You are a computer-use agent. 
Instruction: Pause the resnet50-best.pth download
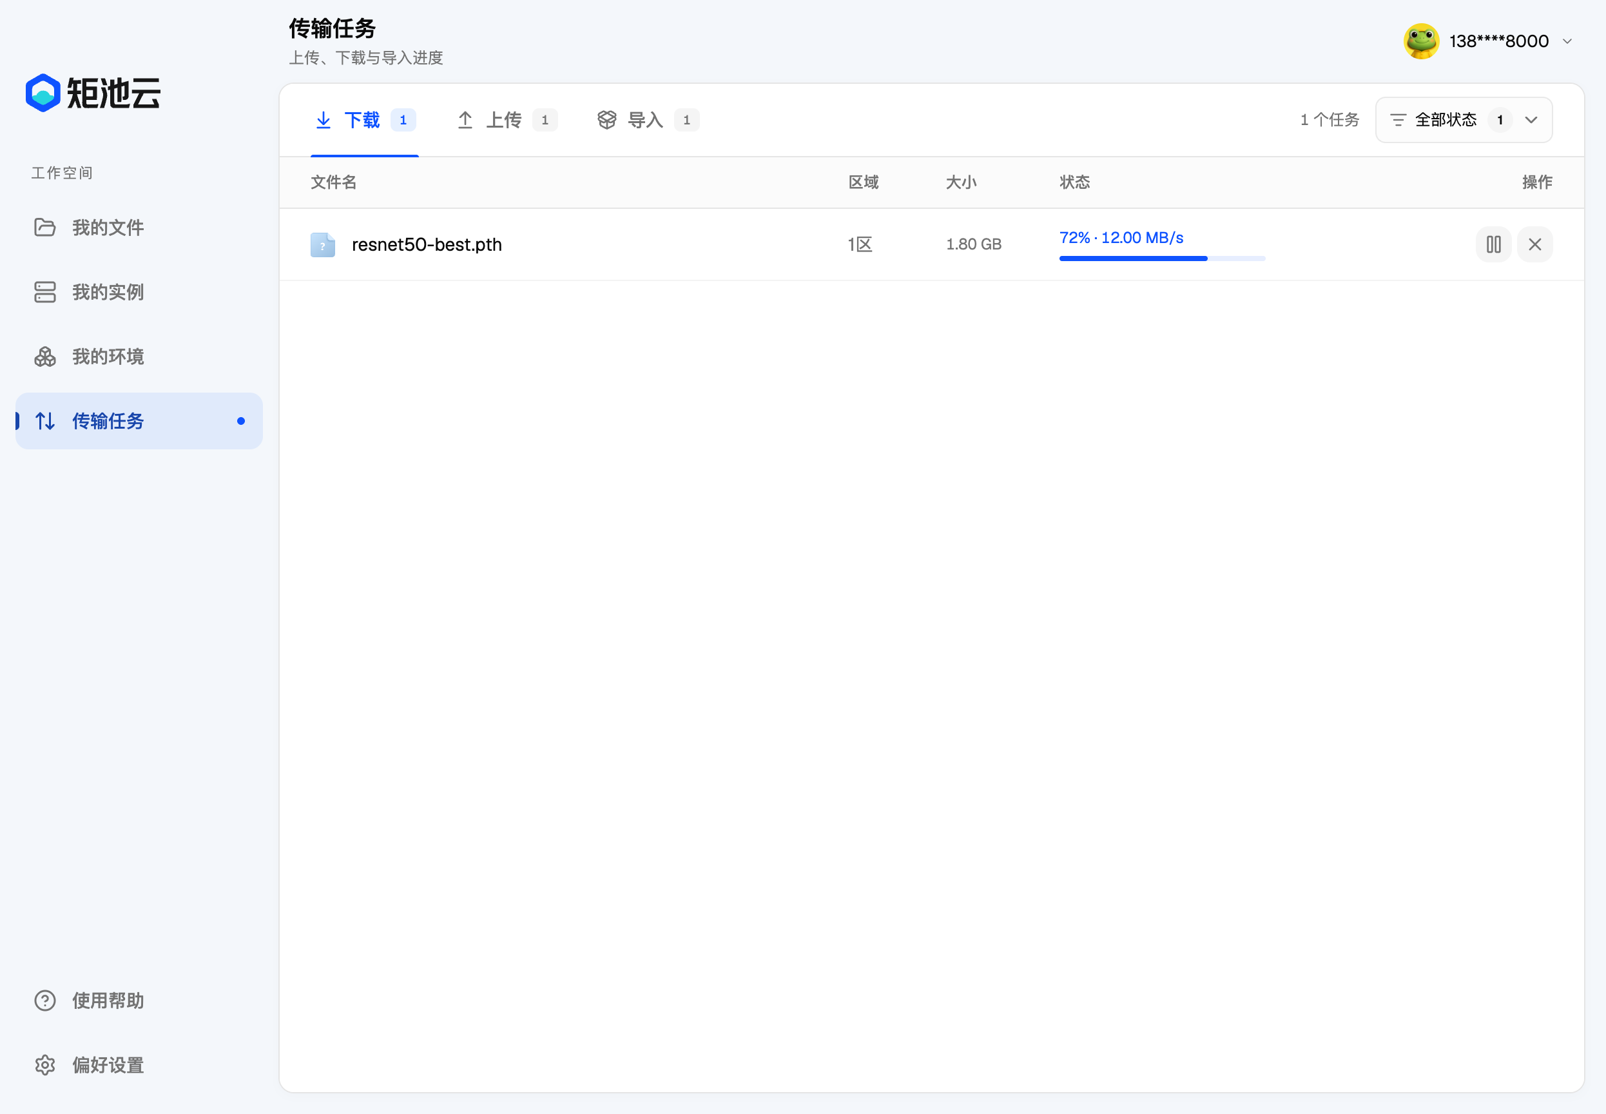point(1493,244)
